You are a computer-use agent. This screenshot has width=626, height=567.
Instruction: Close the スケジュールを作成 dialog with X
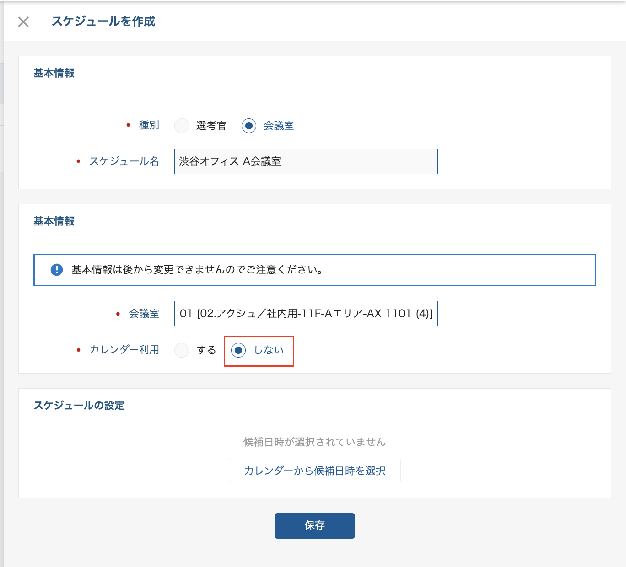click(x=23, y=21)
